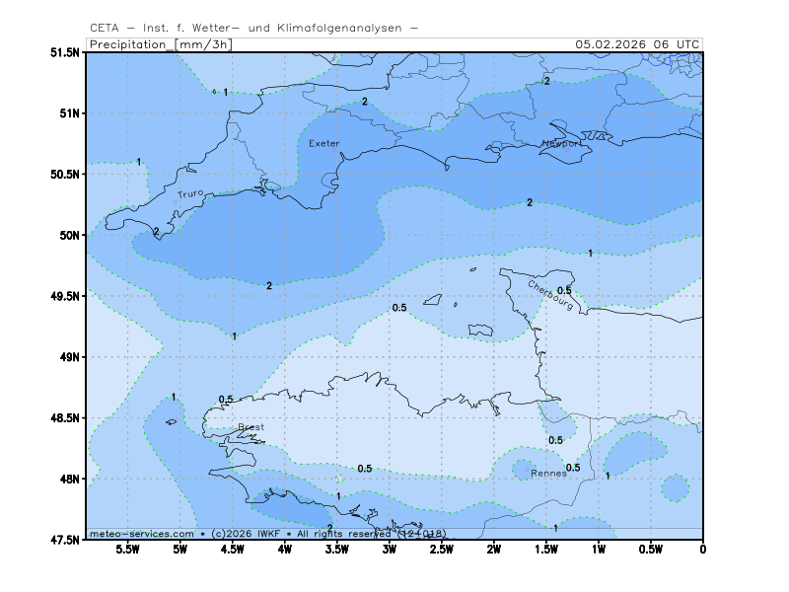Click the 05.02.2026 06 UTC timestamp

[637, 44]
